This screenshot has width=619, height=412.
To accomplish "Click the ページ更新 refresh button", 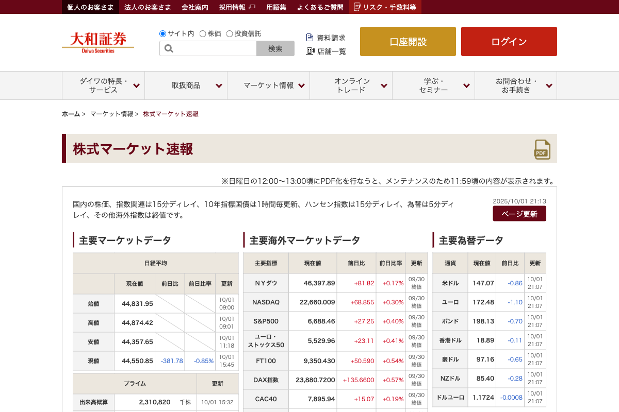I will 519,214.
